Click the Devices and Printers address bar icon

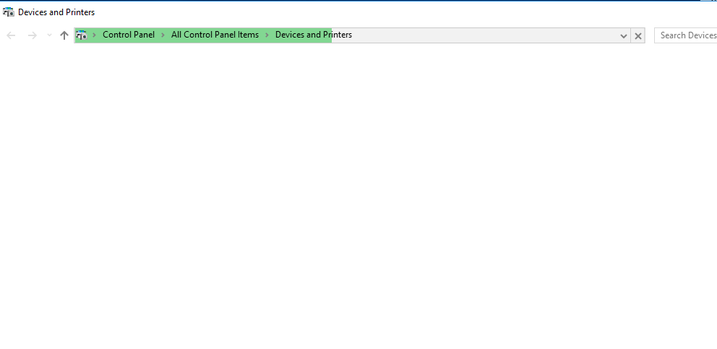click(82, 35)
